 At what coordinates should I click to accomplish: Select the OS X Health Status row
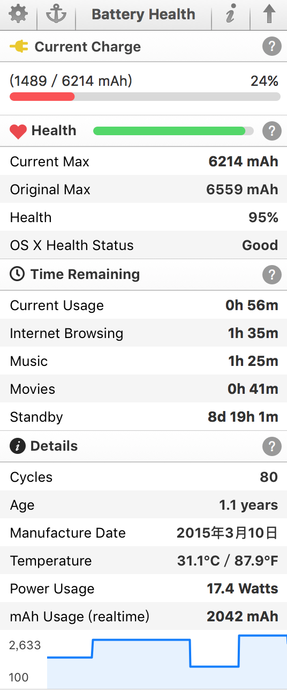[143, 245]
